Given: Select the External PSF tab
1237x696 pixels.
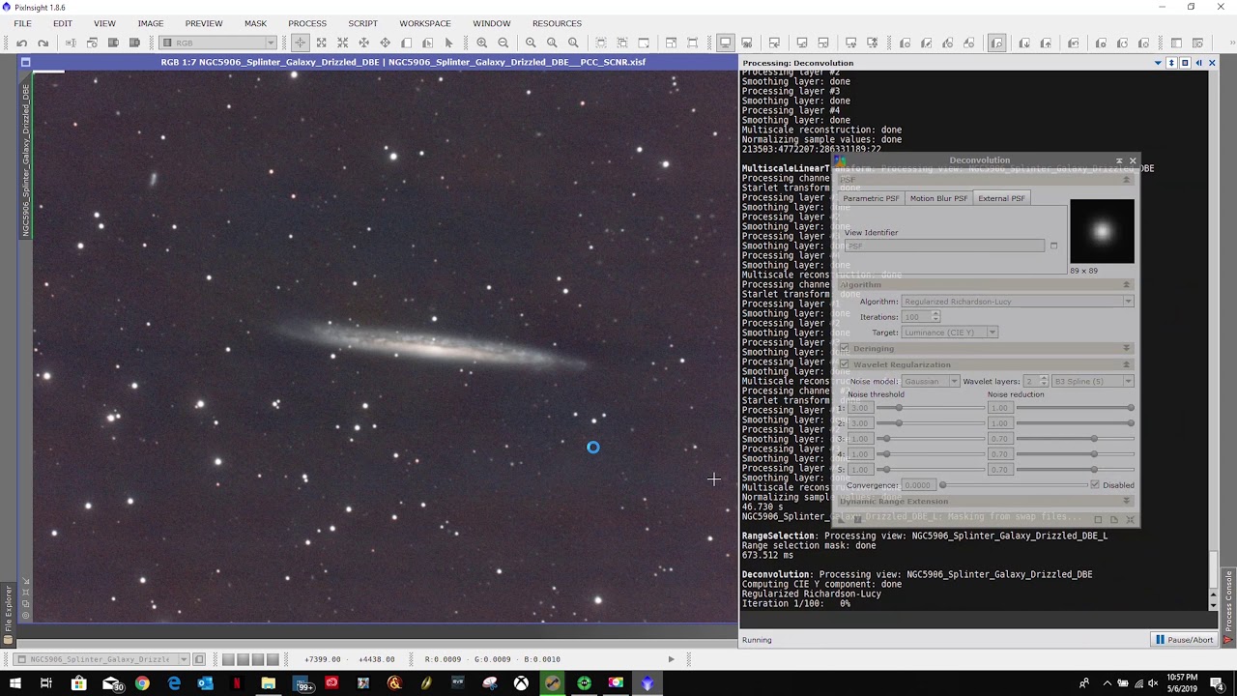Looking at the screenshot, I should click(1001, 198).
